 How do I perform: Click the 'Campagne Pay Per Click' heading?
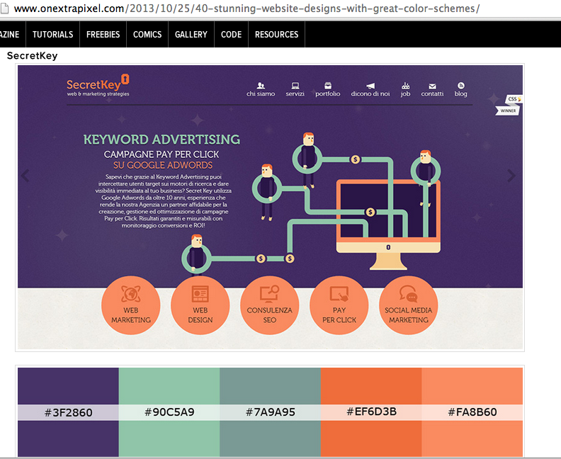(x=161, y=154)
